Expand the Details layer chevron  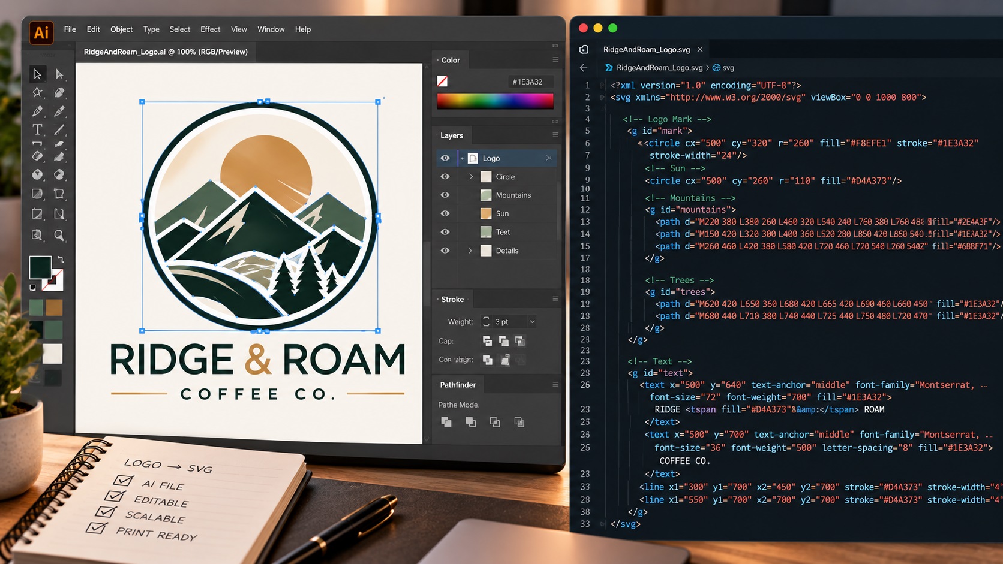click(x=470, y=251)
